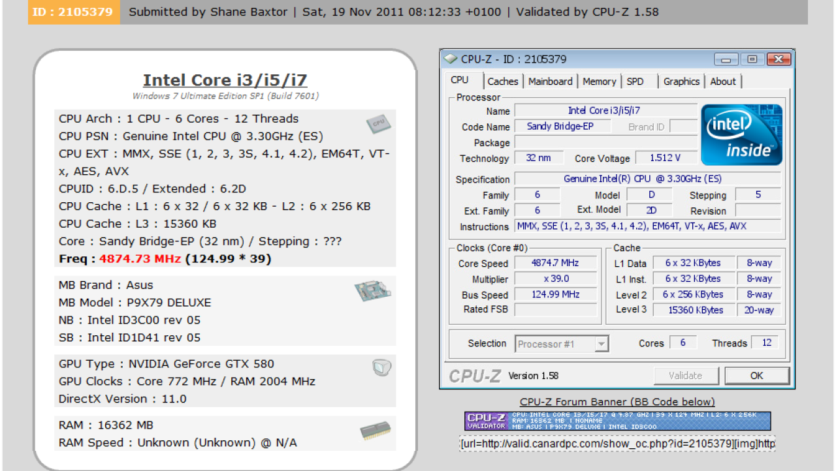Click the CPU chip icon in CPU section

pos(378,123)
